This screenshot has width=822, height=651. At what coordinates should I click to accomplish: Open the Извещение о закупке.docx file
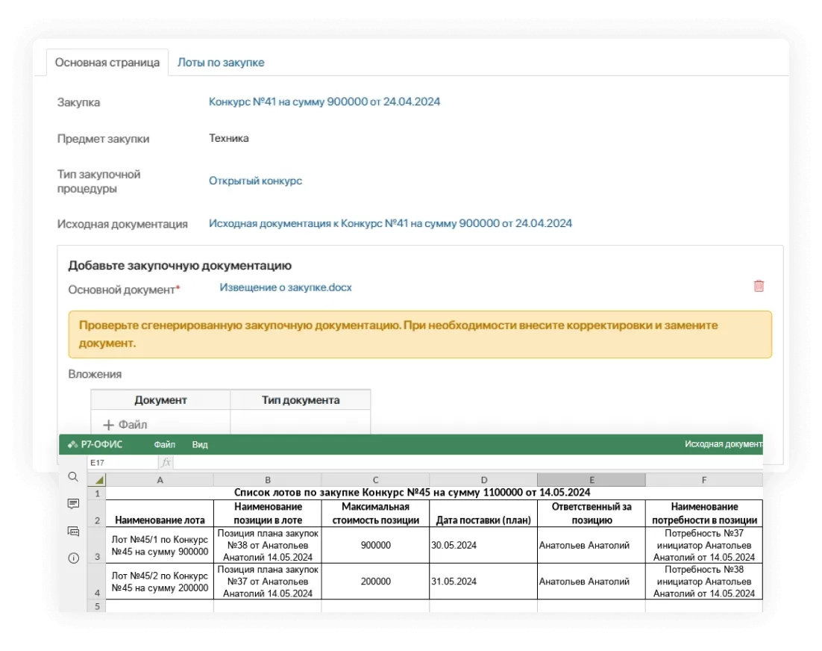(x=286, y=287)
